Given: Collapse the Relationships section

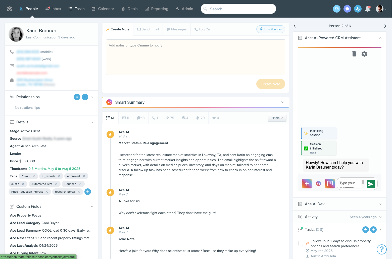Looking at the screenshot, I should coord(92,97).
